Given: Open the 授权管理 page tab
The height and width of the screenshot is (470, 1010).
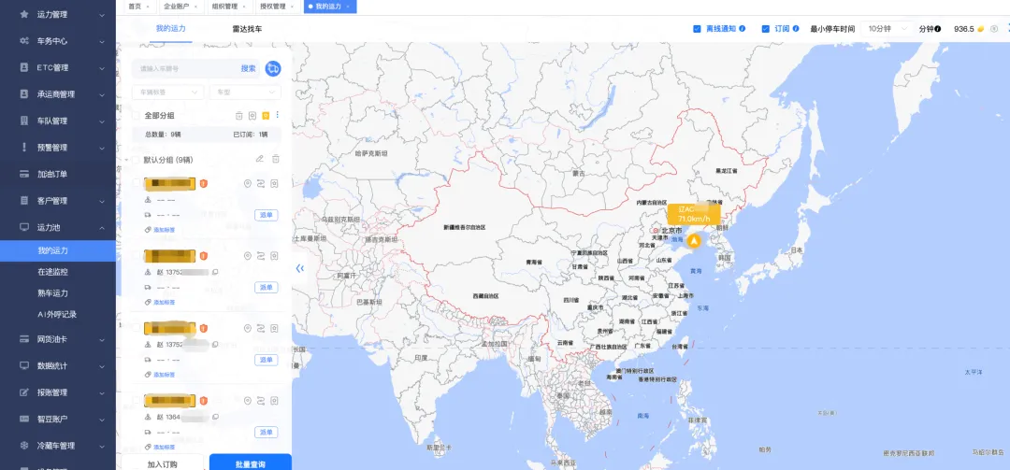Looking at the screenshot, I should point(277,7).
